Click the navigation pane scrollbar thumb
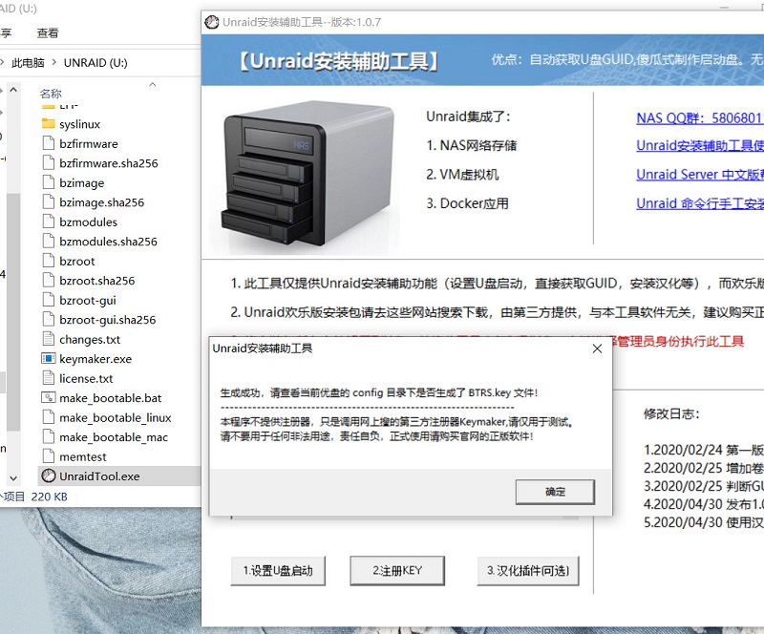The height and width of the screenshot is (634, 764). [x=13, y=312]
